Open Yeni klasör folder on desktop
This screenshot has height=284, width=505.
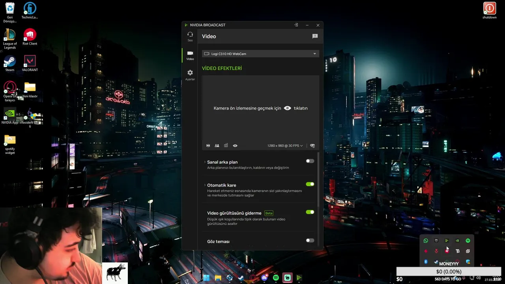[x=30, y=90]
